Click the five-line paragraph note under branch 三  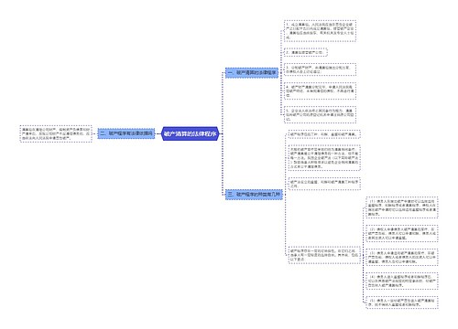[x=324, y=158]
